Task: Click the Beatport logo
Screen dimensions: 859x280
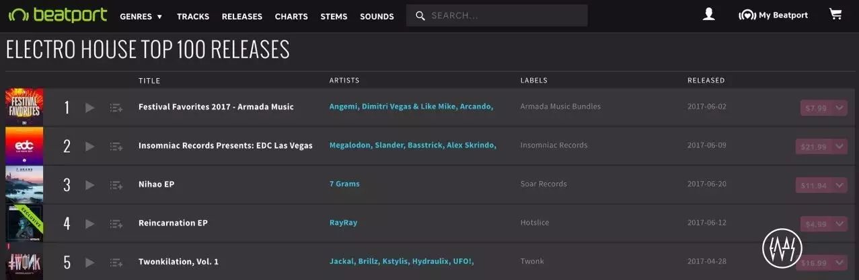Action: (x=58, y=15)
